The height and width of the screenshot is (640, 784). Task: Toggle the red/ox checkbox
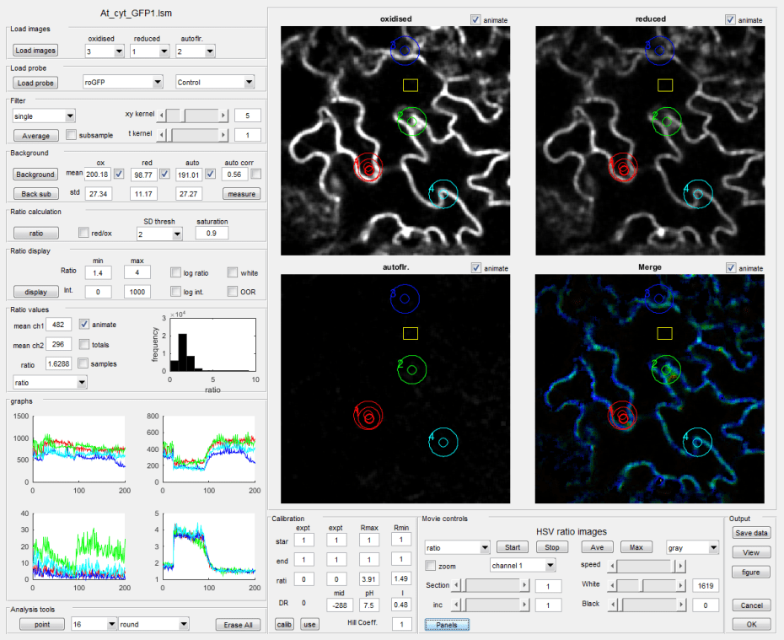click(83, 233)
